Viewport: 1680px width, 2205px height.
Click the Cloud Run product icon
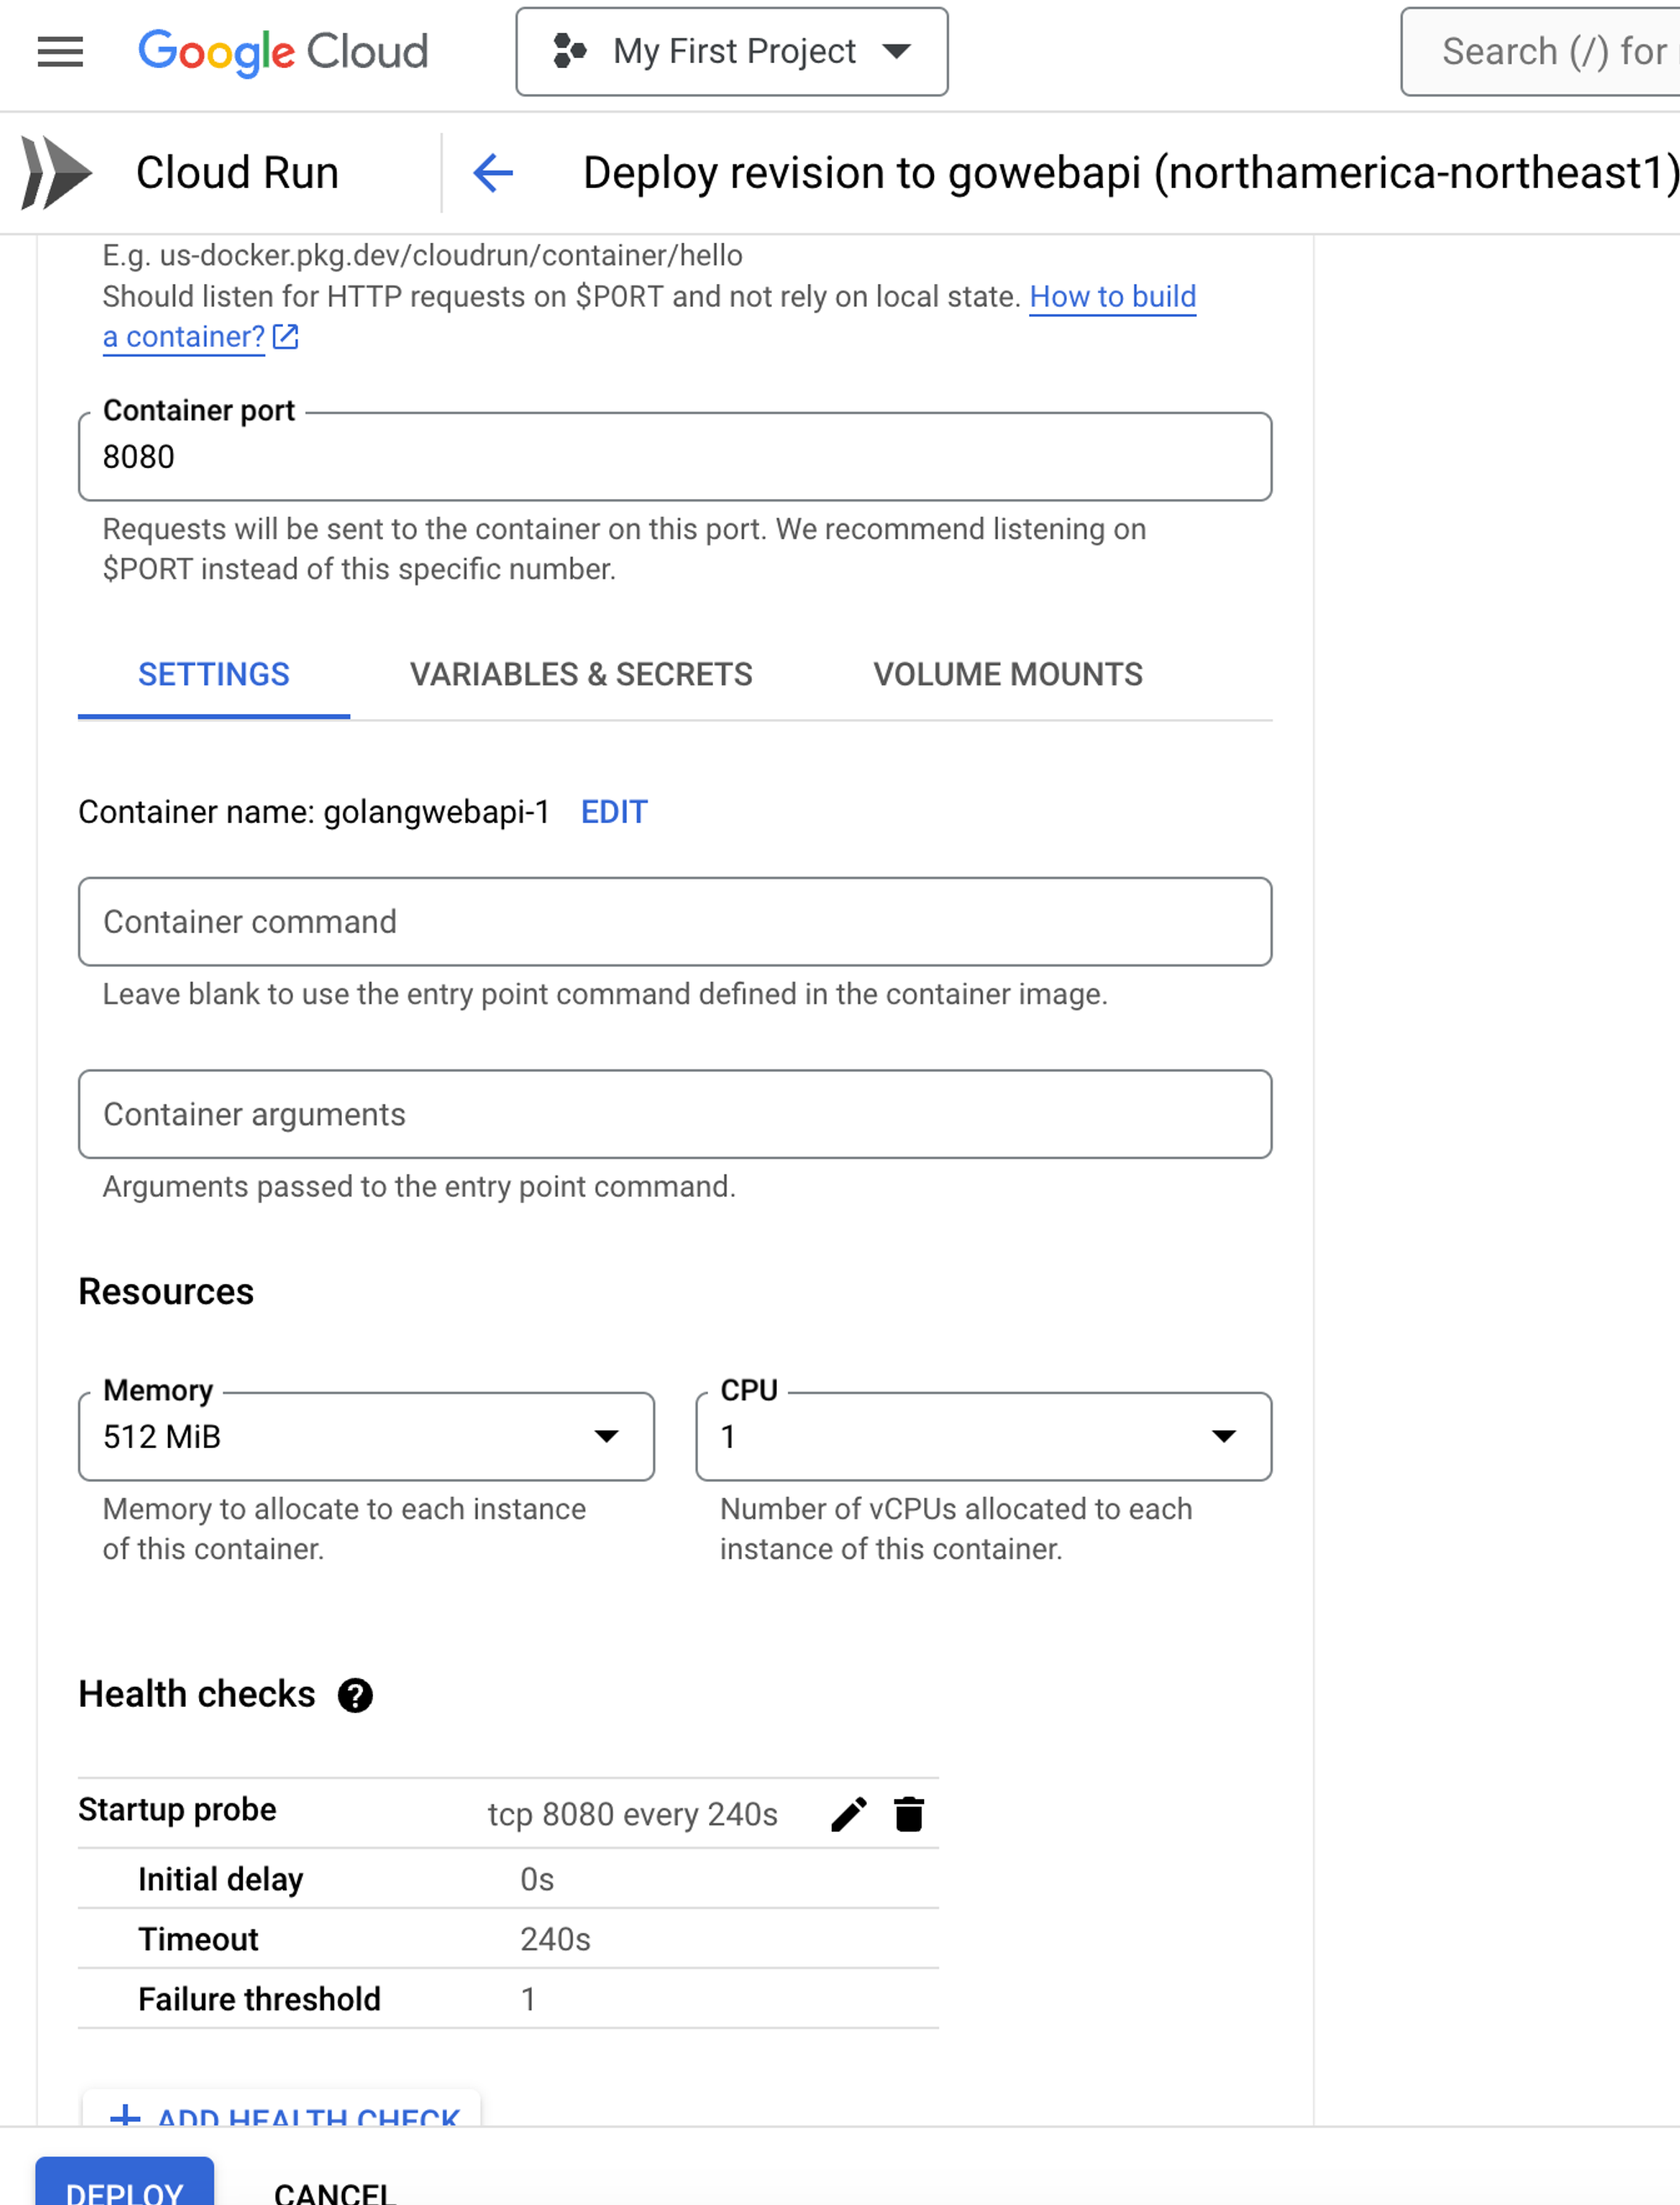click(x=56, y=173)
